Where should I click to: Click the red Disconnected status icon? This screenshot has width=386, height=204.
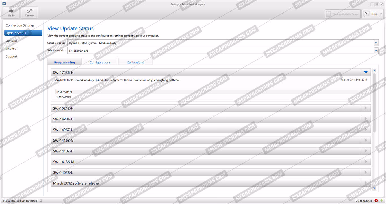click(376, 201)
